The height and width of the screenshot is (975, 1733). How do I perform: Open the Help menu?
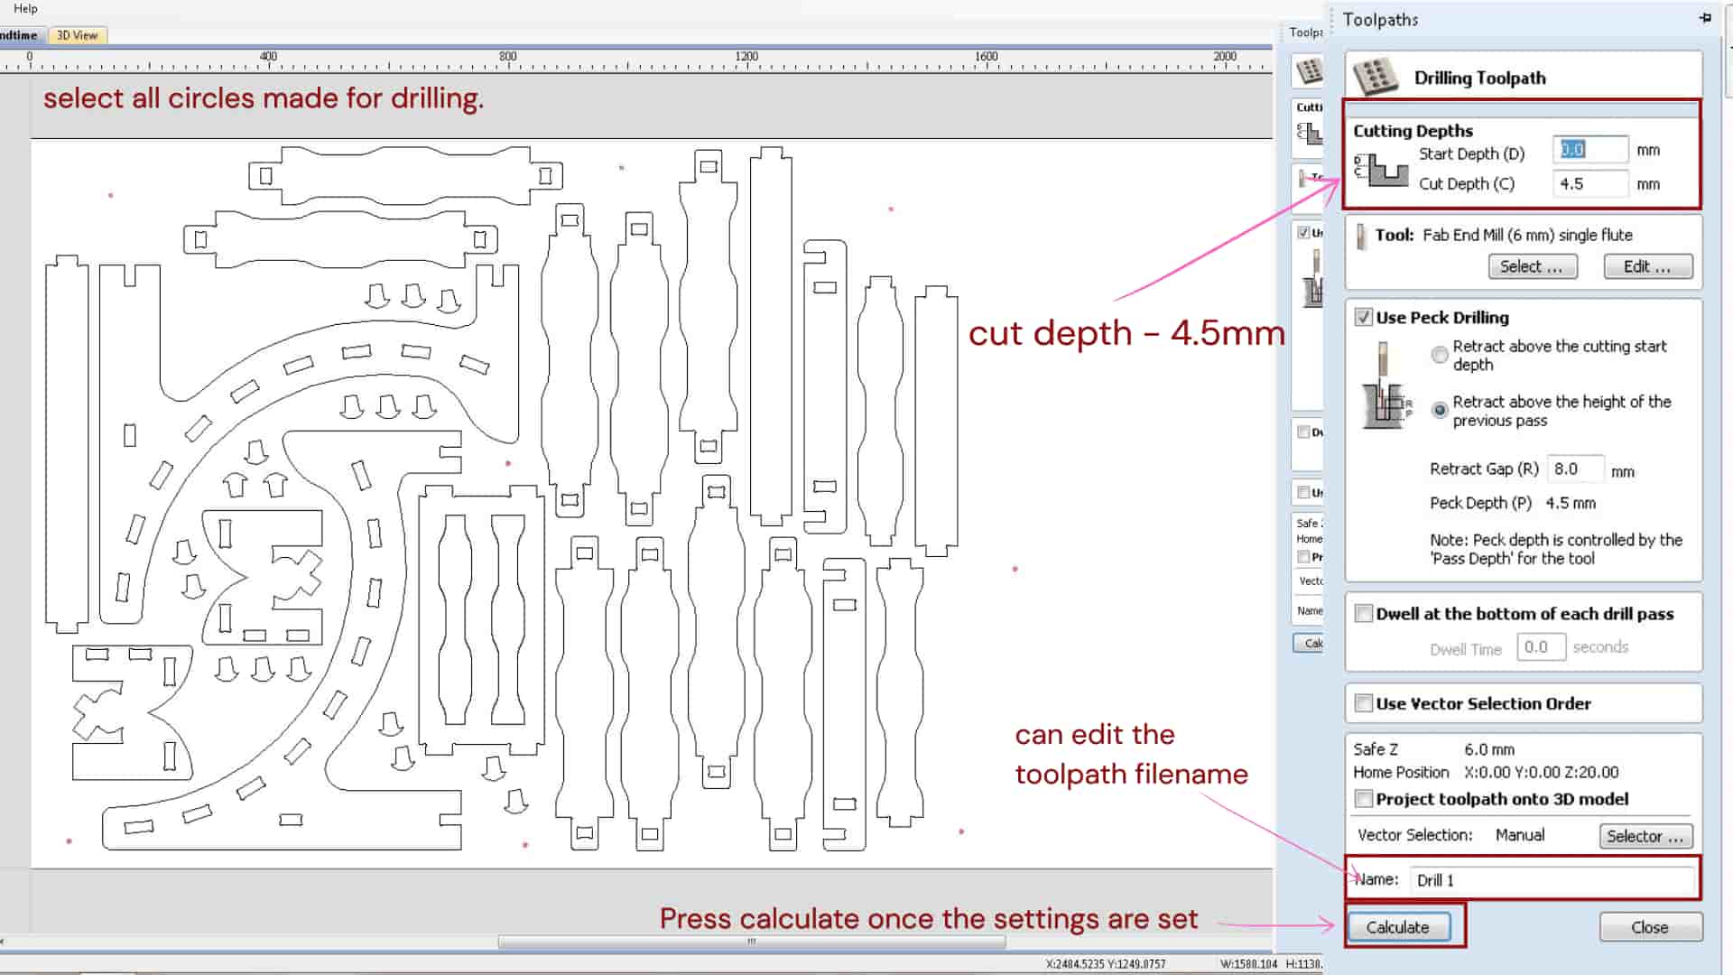point(25,8)
